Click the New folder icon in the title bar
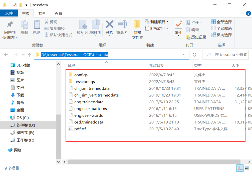This screenshot has height=172, width=252. [21, 5]
